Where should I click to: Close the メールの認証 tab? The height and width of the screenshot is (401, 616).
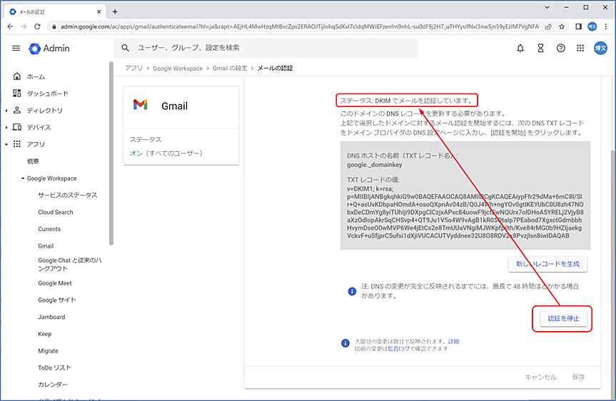coord(99,12)
